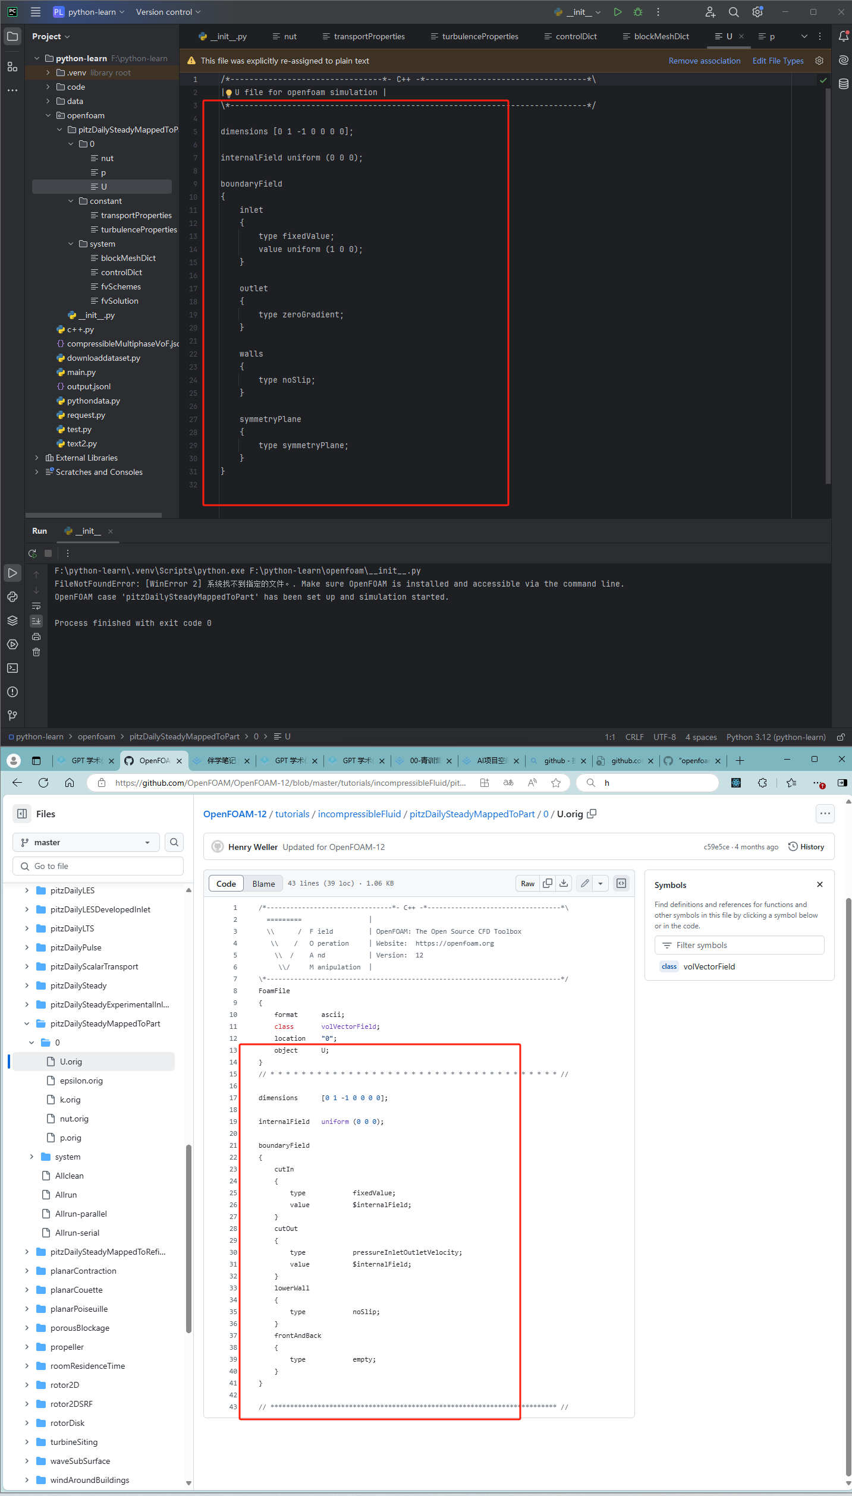852x1496 pixels.
Task: Print the Run console output
Action: pos(36,637)
